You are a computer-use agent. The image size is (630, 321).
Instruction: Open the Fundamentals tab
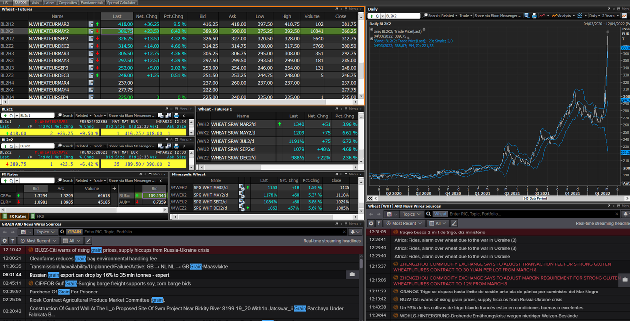tap(92, 2)
